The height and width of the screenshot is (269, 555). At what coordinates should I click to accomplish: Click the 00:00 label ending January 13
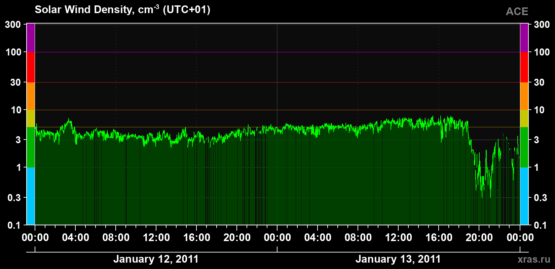pyautogui.click(x=520, y=238)
